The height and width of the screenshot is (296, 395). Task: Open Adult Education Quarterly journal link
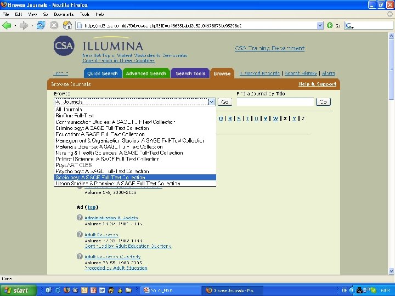[112, 257]
